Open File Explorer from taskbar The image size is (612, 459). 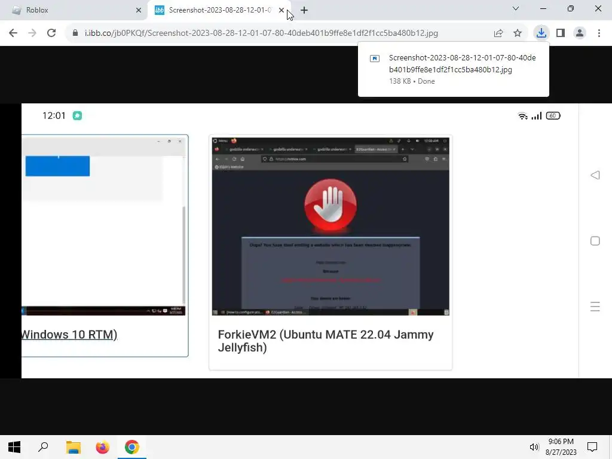(73, 447)
